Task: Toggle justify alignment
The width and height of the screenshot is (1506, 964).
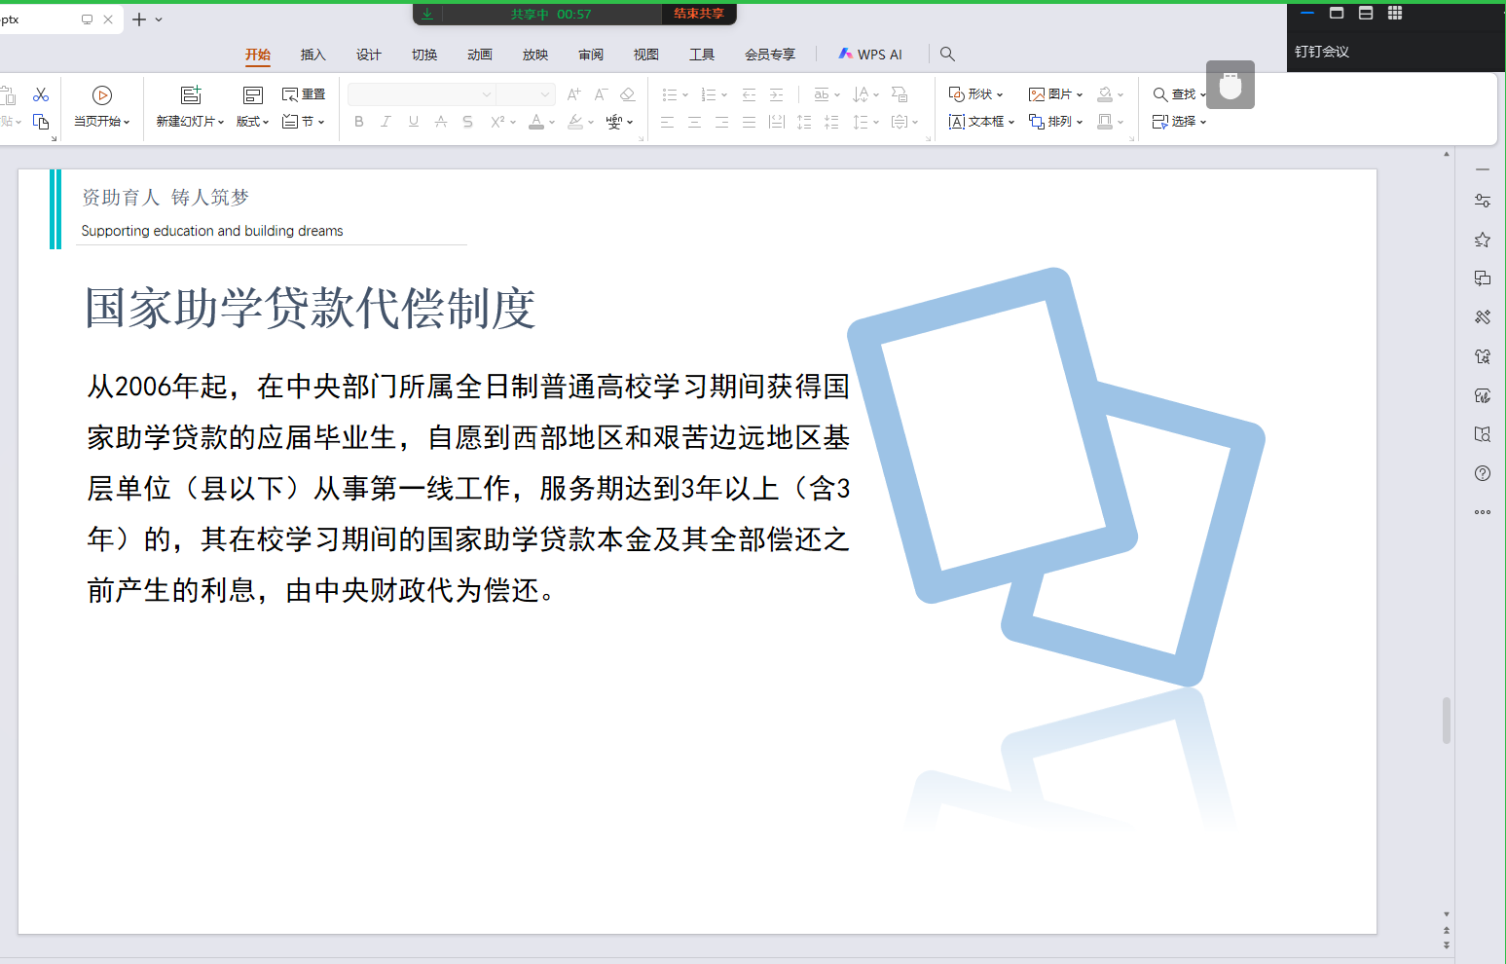Action: point(749,122)
